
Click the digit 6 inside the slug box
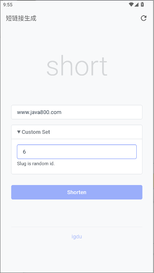coord(24,152)
